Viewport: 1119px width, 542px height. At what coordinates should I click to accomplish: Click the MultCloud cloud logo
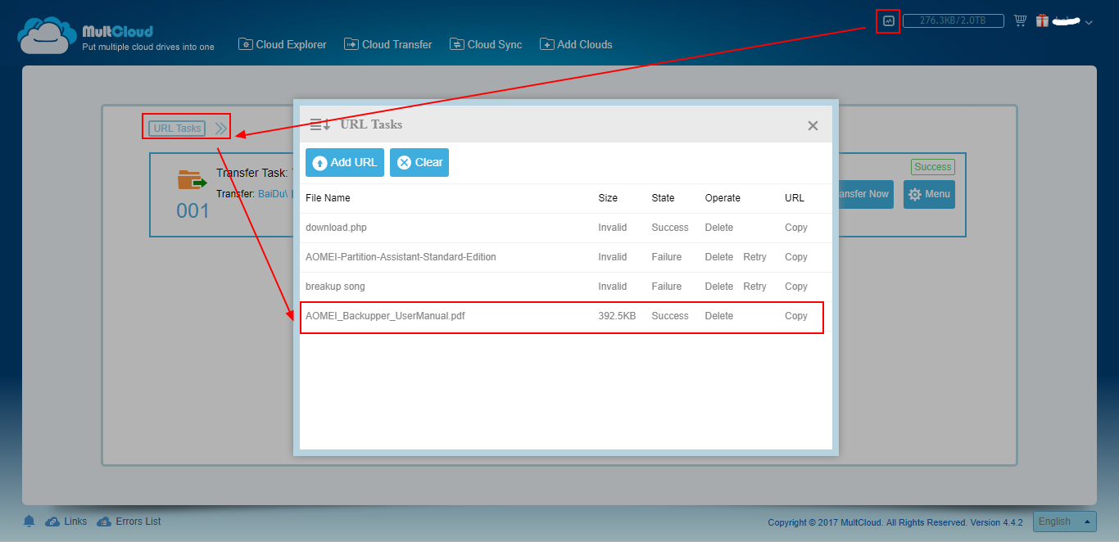pyautogui.click(x=47, y=36)
